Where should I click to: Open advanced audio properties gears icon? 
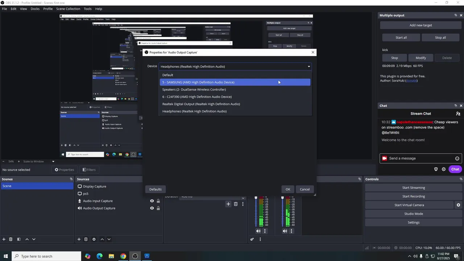[x=252, y=239]
